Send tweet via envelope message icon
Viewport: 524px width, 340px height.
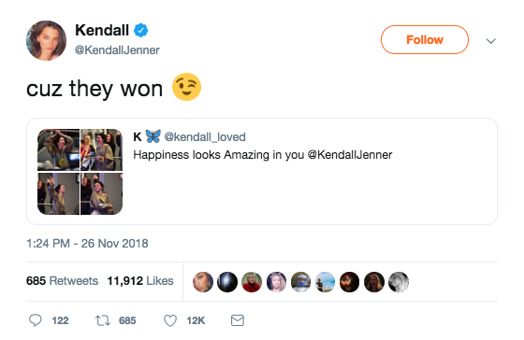click(238, 320)
